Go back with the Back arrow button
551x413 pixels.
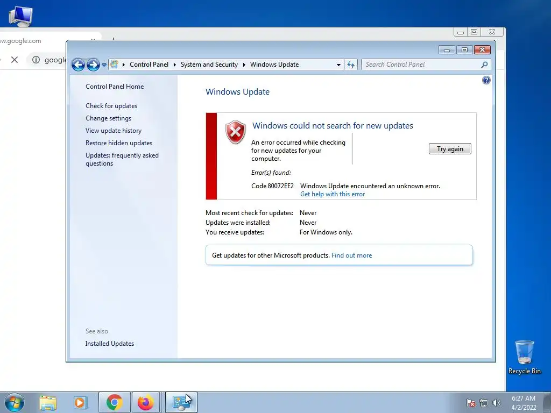pos(78,65)
